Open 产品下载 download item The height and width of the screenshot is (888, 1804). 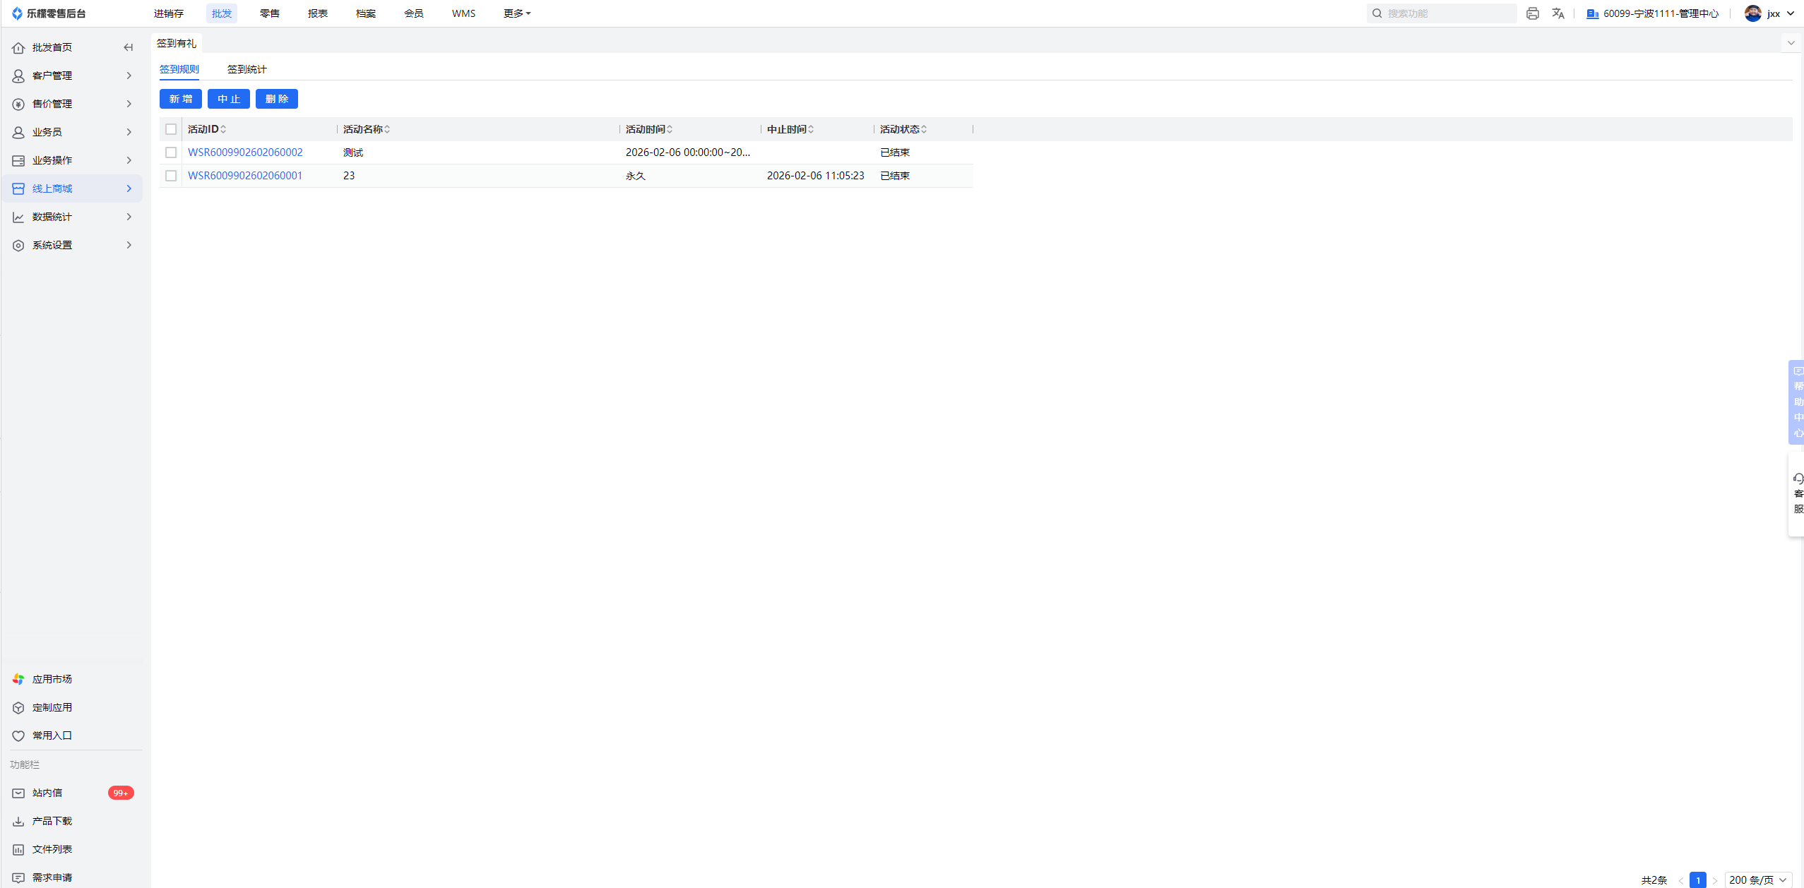[x=52, y=821]
